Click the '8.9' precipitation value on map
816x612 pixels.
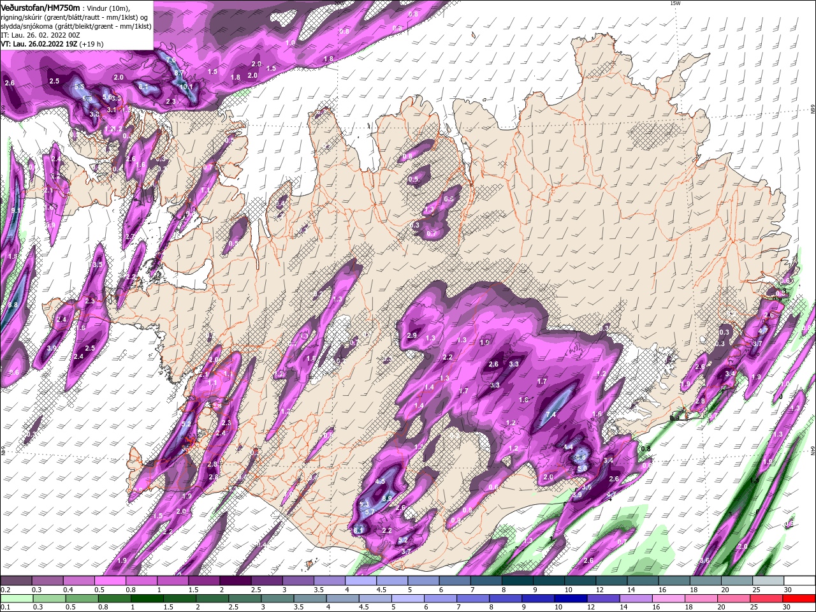point(388,499)
